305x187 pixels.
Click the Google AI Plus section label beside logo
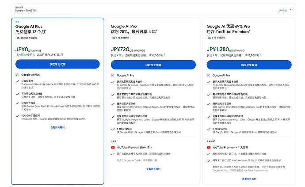click(30, 75)
